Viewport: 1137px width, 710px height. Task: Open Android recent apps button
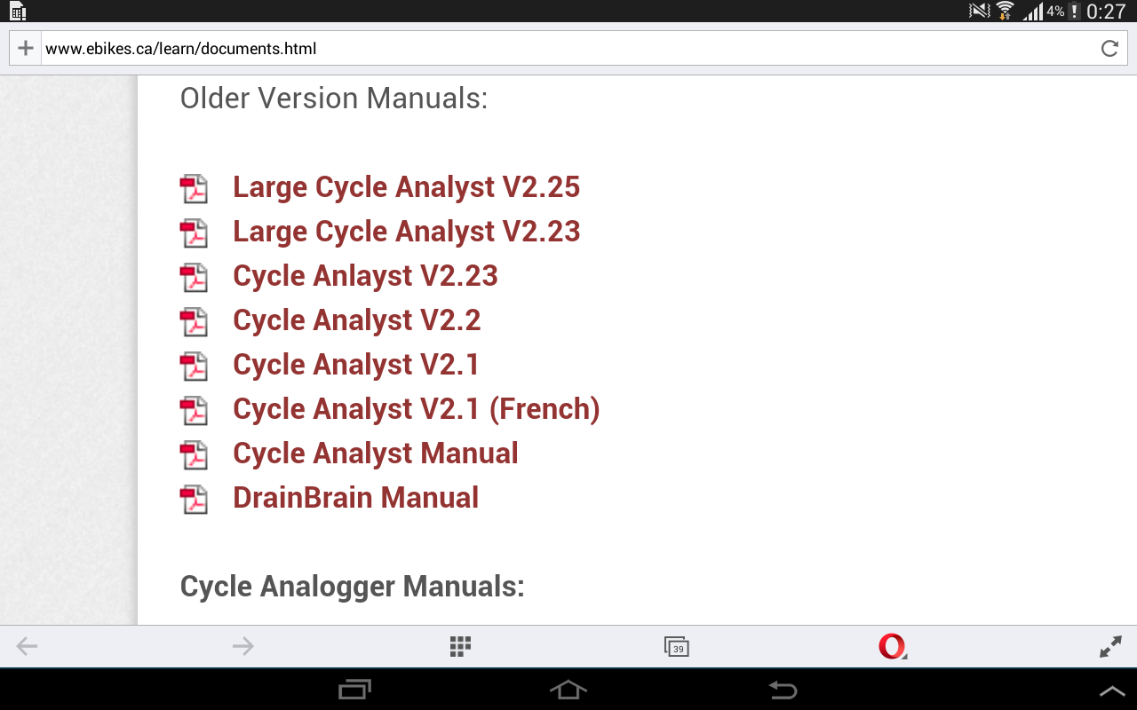click(355, 690)
